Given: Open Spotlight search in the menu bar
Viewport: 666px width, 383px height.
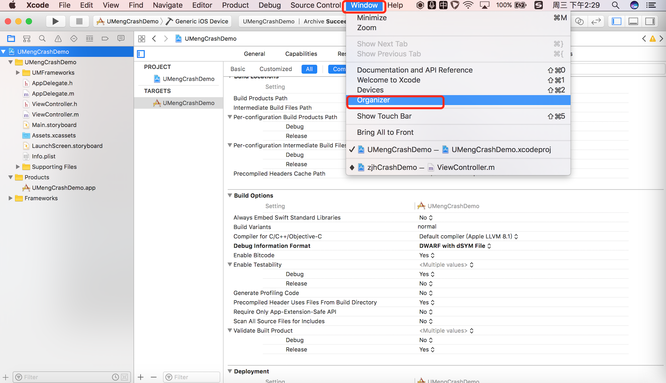Looking at the screenshot, I should [x=616, y=5].
